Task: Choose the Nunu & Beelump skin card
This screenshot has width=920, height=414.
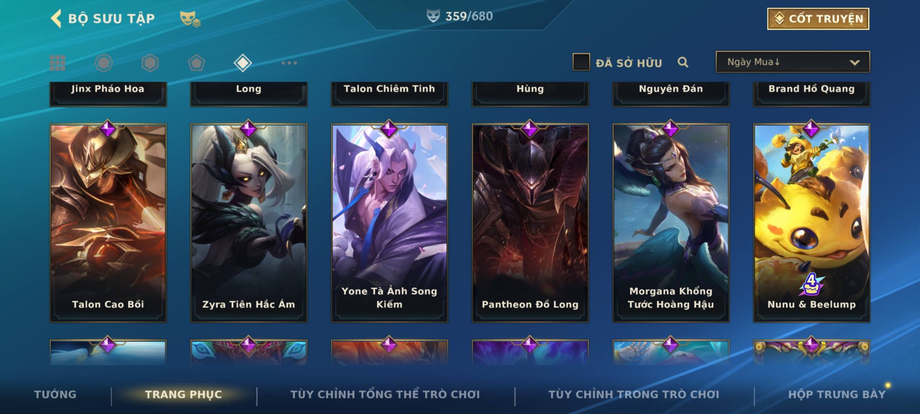Action: pyautogui.click(x=812, y=223)
